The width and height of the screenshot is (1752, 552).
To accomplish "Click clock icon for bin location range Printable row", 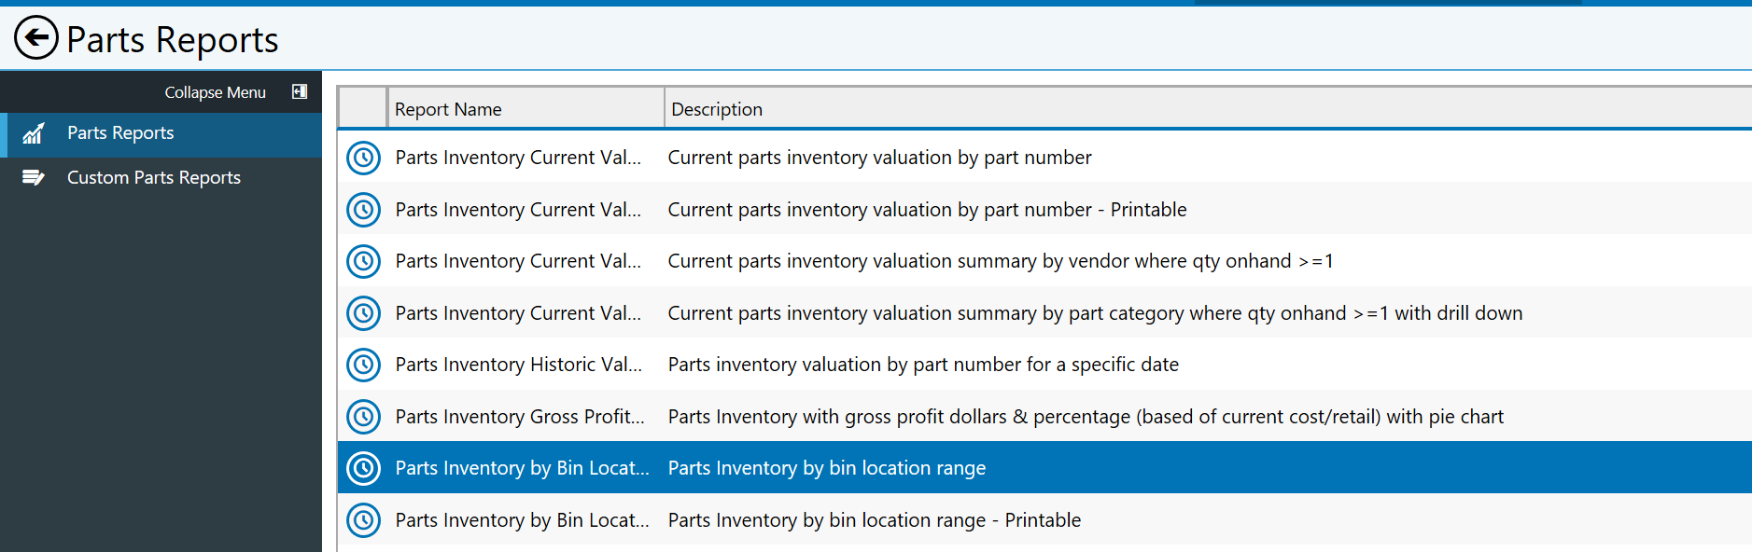I will pyautogui.click(x=363, y=520).
